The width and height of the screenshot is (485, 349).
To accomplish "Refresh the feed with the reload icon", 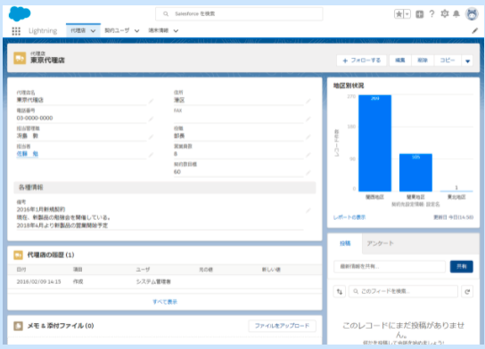I will point(467,291).
